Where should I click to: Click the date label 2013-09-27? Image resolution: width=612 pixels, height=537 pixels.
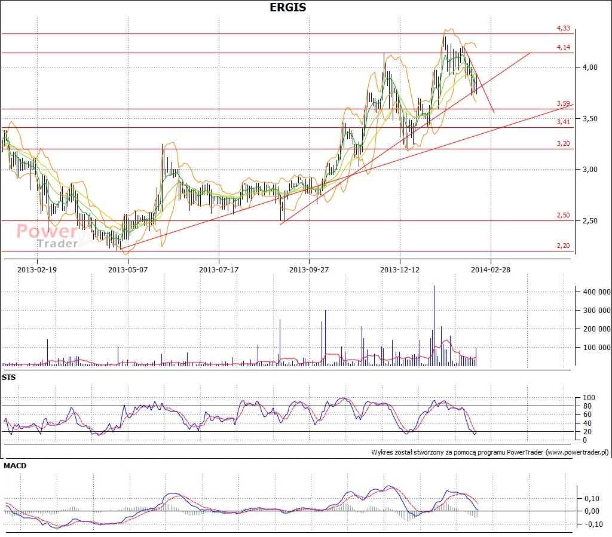click(x=309, y=269)
